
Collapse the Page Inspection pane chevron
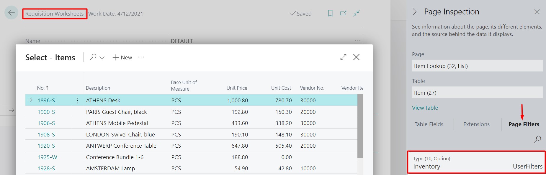(415, 12)
